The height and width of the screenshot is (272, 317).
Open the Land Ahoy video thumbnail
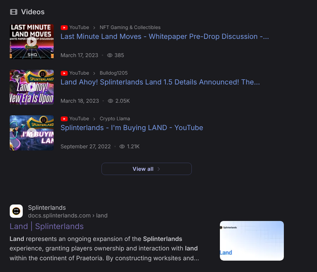point(32,87)
